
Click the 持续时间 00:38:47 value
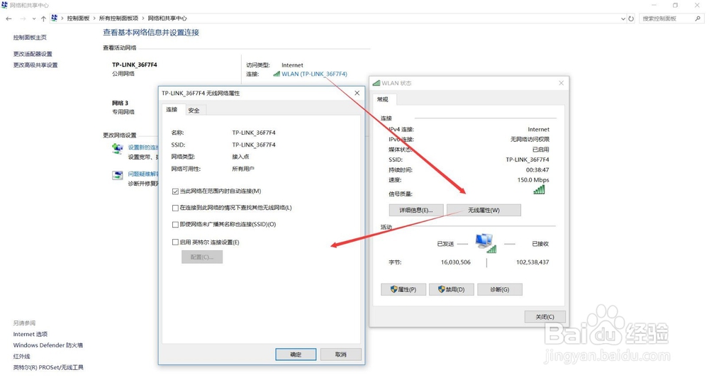pyautogui.click(x=537, y=170)
